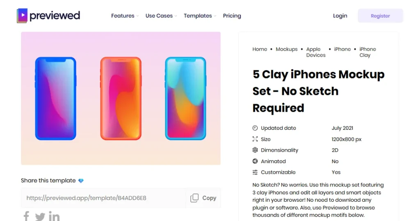Click the Dimensionality cube icon

(x=255, y=150)
